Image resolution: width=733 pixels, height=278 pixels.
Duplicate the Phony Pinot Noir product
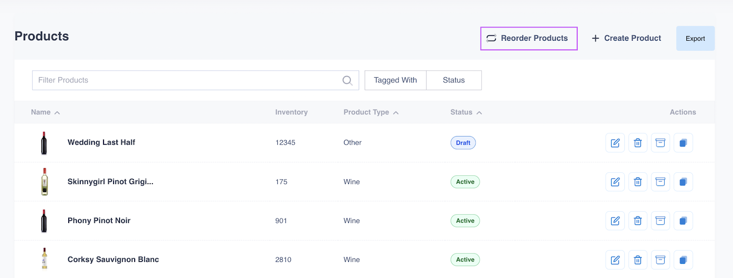[683, 221]
